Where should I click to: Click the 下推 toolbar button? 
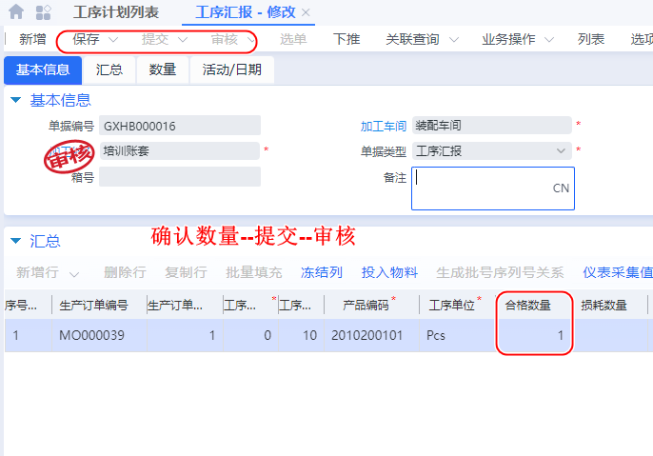coord(346,39)
